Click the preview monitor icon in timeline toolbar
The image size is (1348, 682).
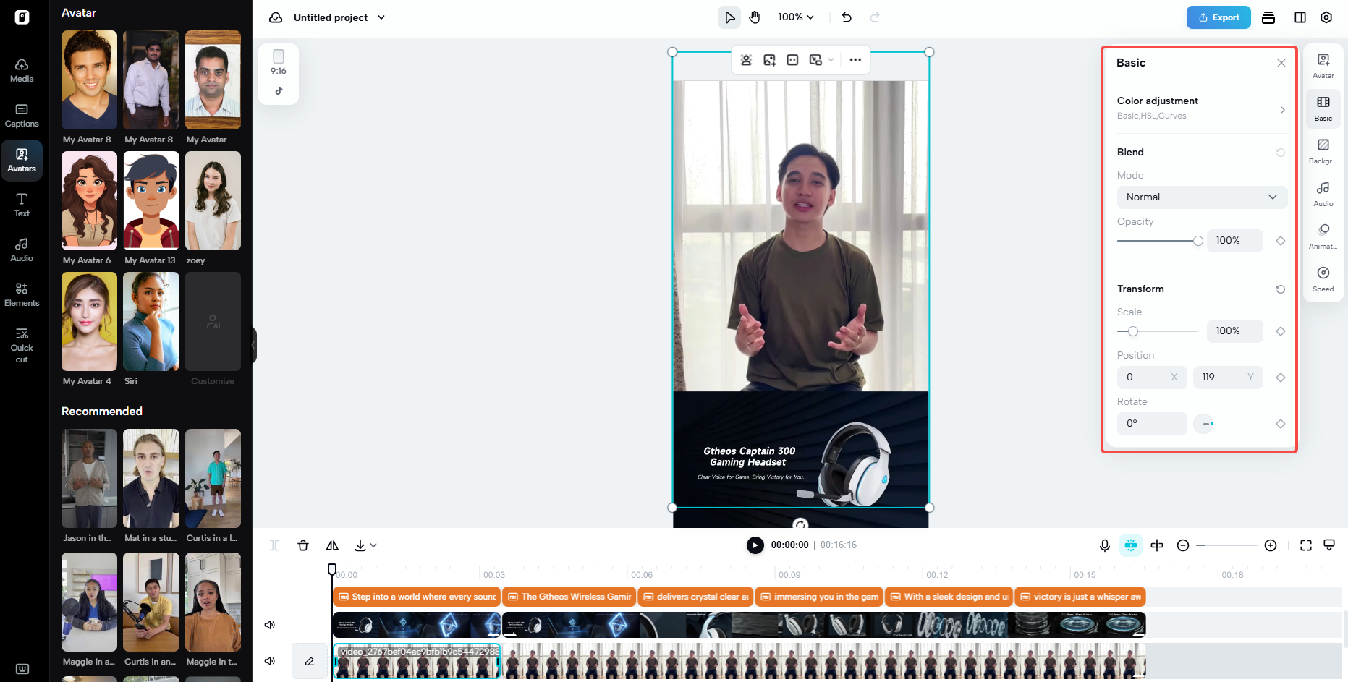click(x=1329, y=545)
